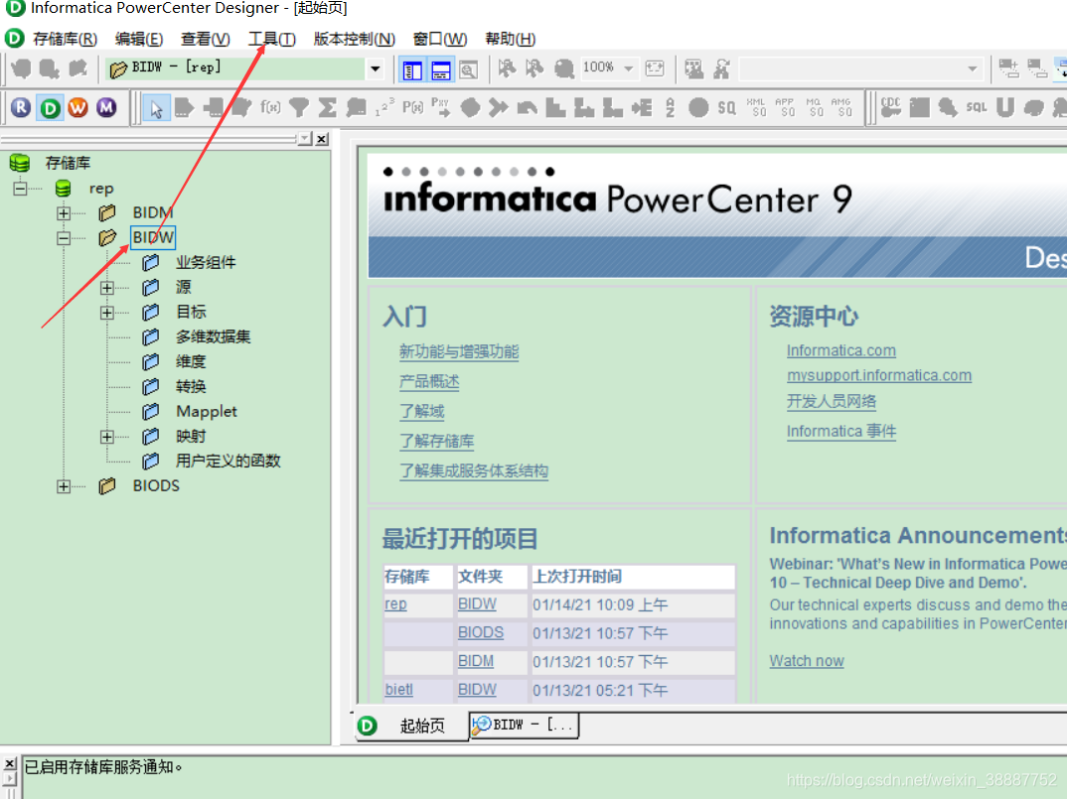The height and width of the screenshot is (799, 1067).
Task: Open the 存储库(R) menu
Action: point(65,39)
